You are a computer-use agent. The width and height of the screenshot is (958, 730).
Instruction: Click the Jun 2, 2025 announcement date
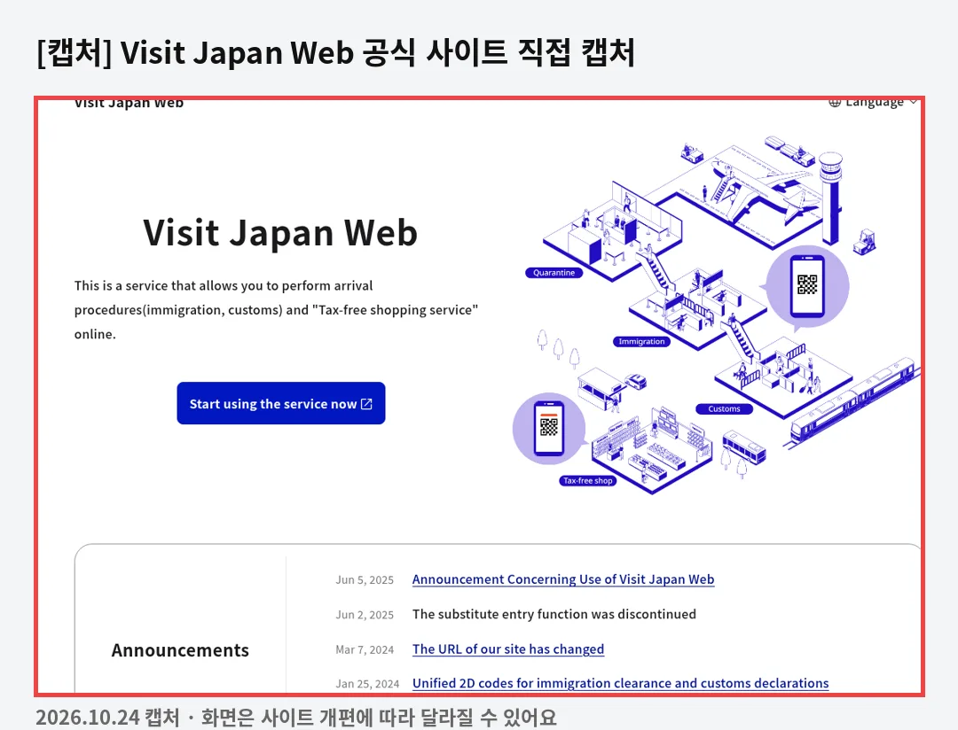tap(365, 615)
